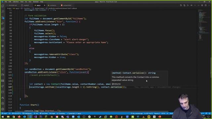The height and width of the screenshot is (119, 212).
Task: Open the Extensions view
Action: pos(3,29)
